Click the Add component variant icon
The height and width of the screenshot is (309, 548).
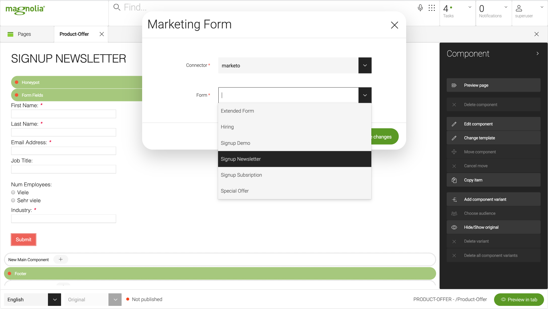(454, 199)
